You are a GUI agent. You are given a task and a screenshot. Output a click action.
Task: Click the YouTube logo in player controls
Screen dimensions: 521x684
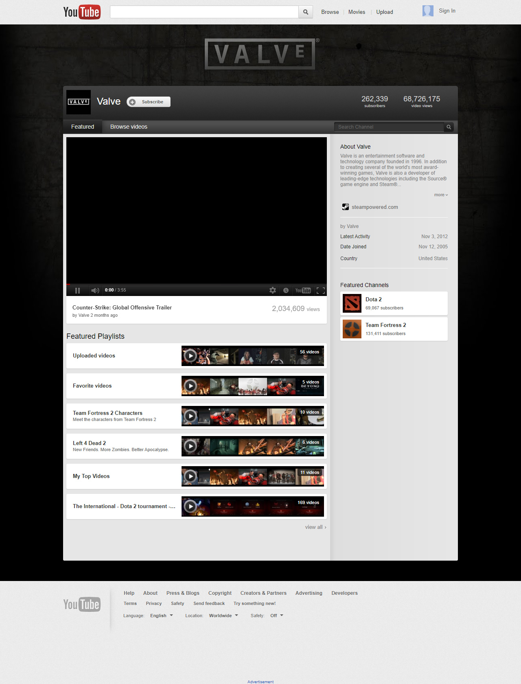click(303, 290)
